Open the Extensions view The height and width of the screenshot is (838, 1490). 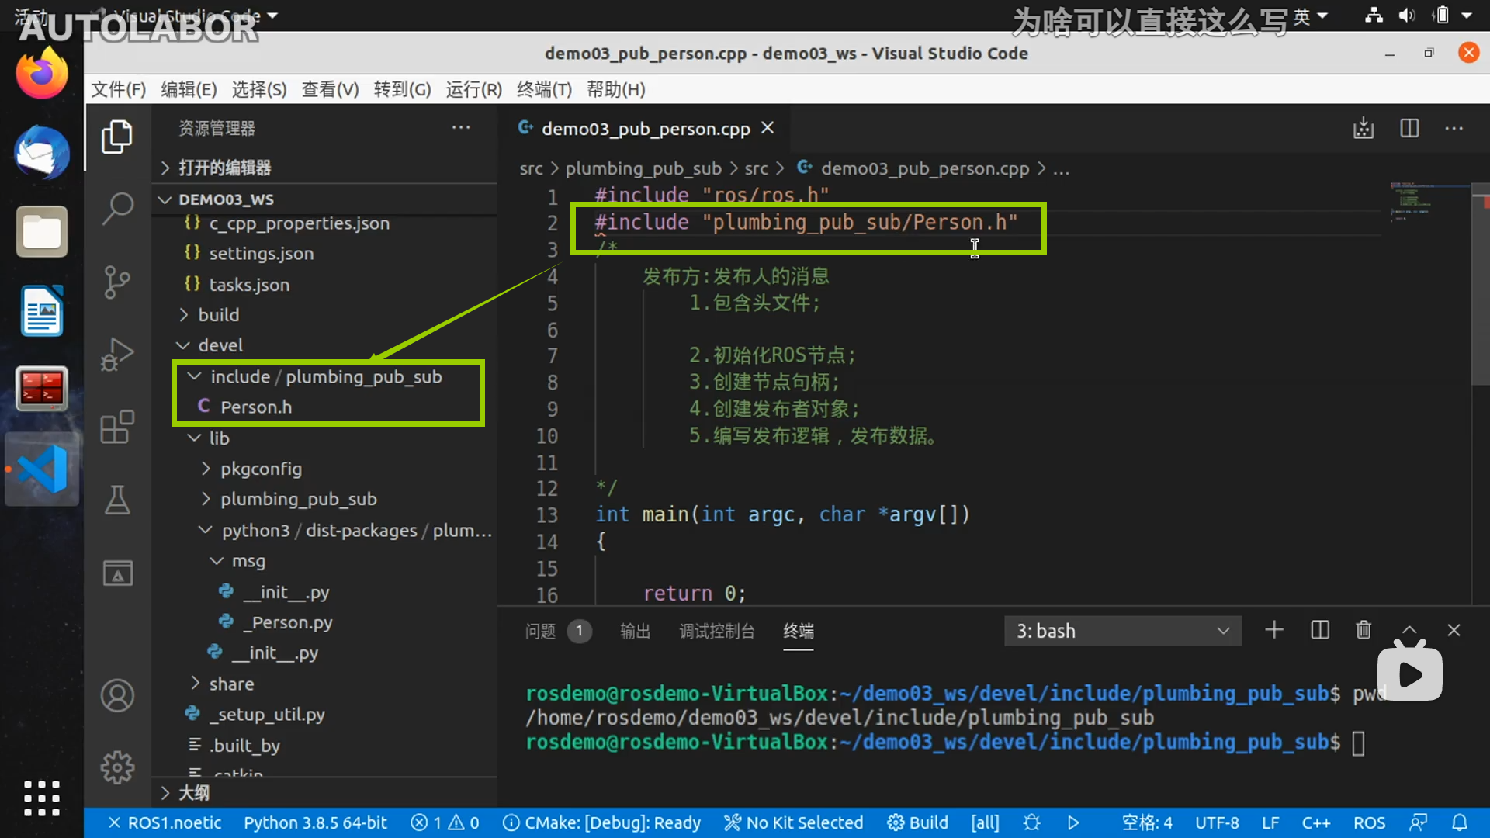[x=117, y=428]
